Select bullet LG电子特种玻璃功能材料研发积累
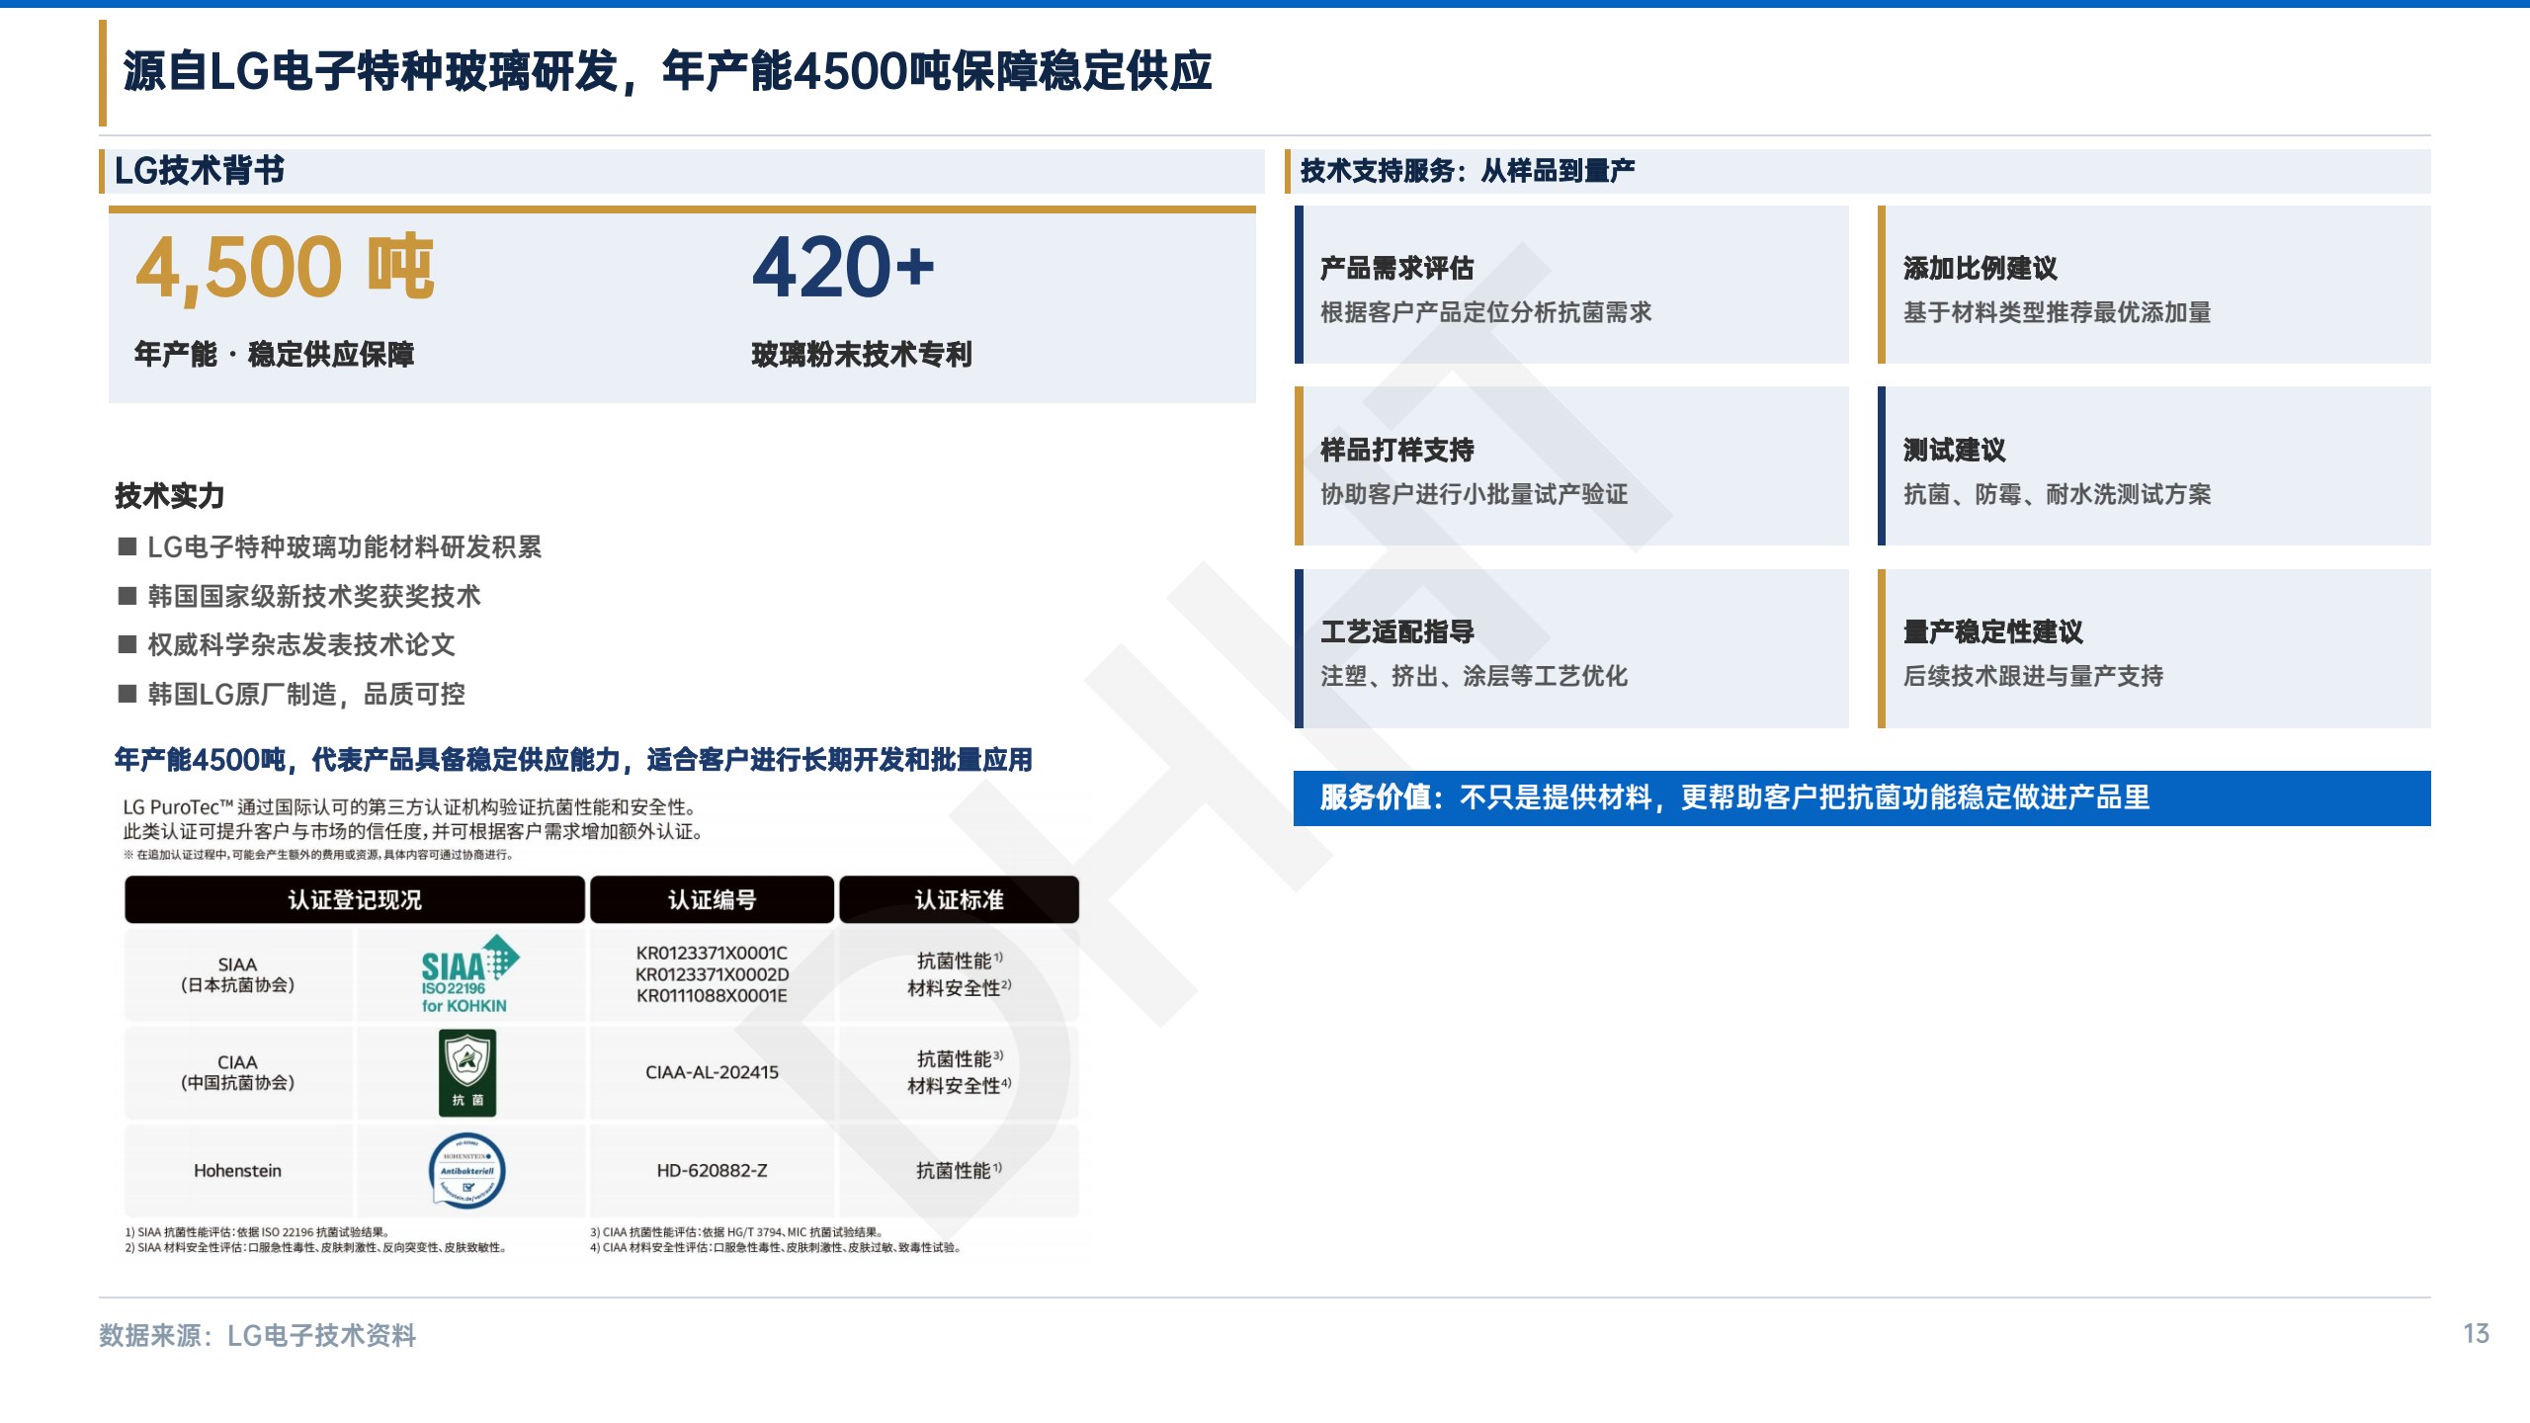 click(x=344, y=546)
